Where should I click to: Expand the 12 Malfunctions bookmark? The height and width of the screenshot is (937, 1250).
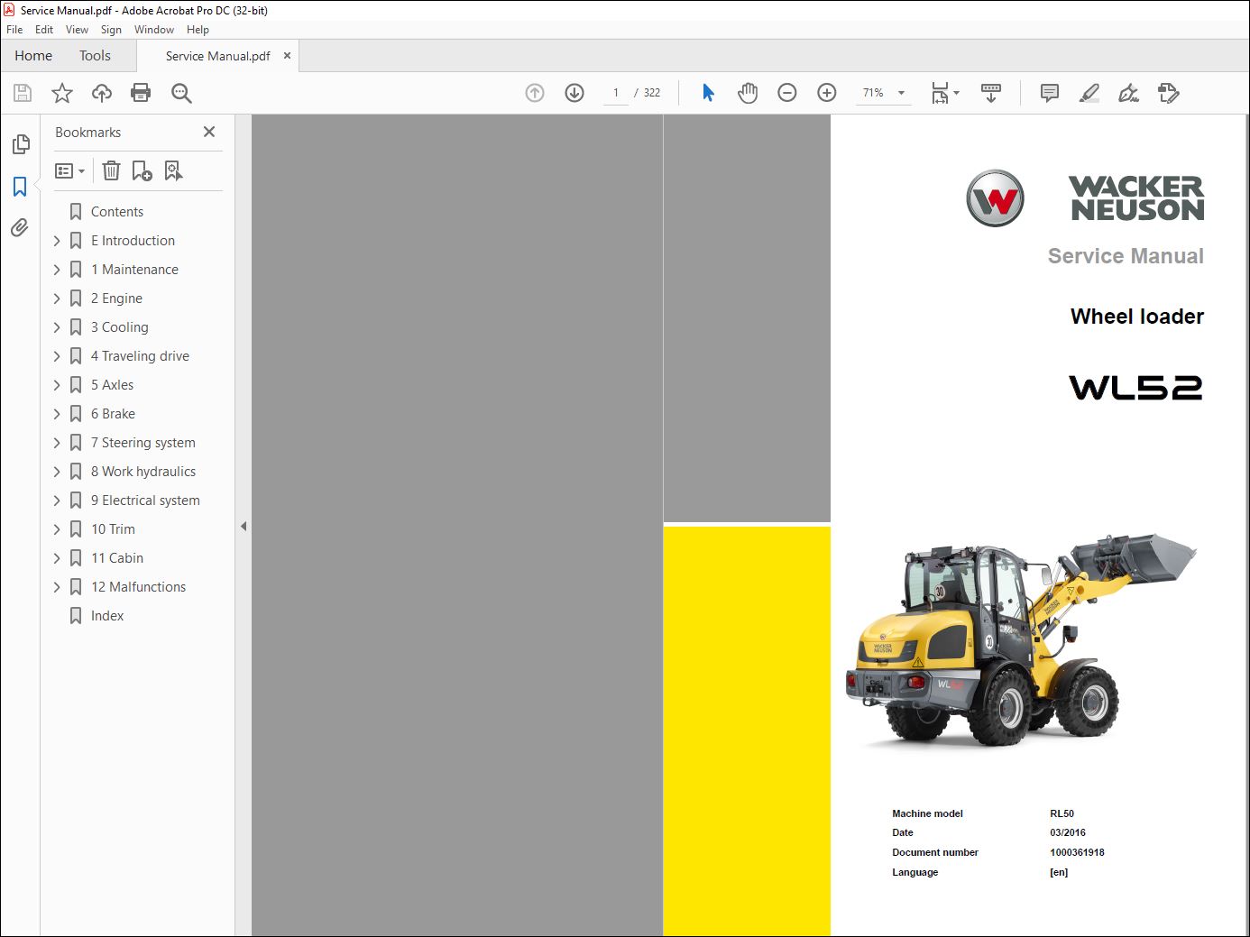click(57, 587)
